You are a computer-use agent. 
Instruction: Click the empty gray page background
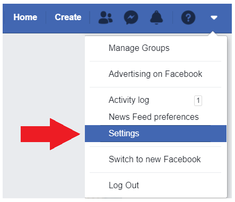tap(43, 80)
